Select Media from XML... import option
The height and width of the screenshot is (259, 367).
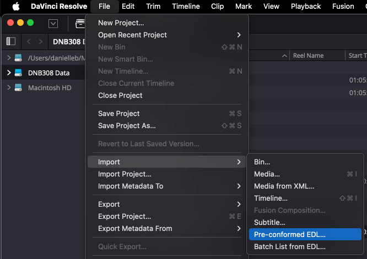284,186
